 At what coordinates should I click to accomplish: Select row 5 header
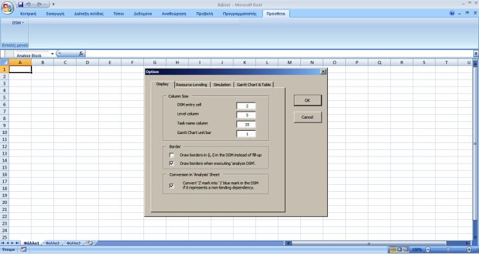tap(5, 97)
